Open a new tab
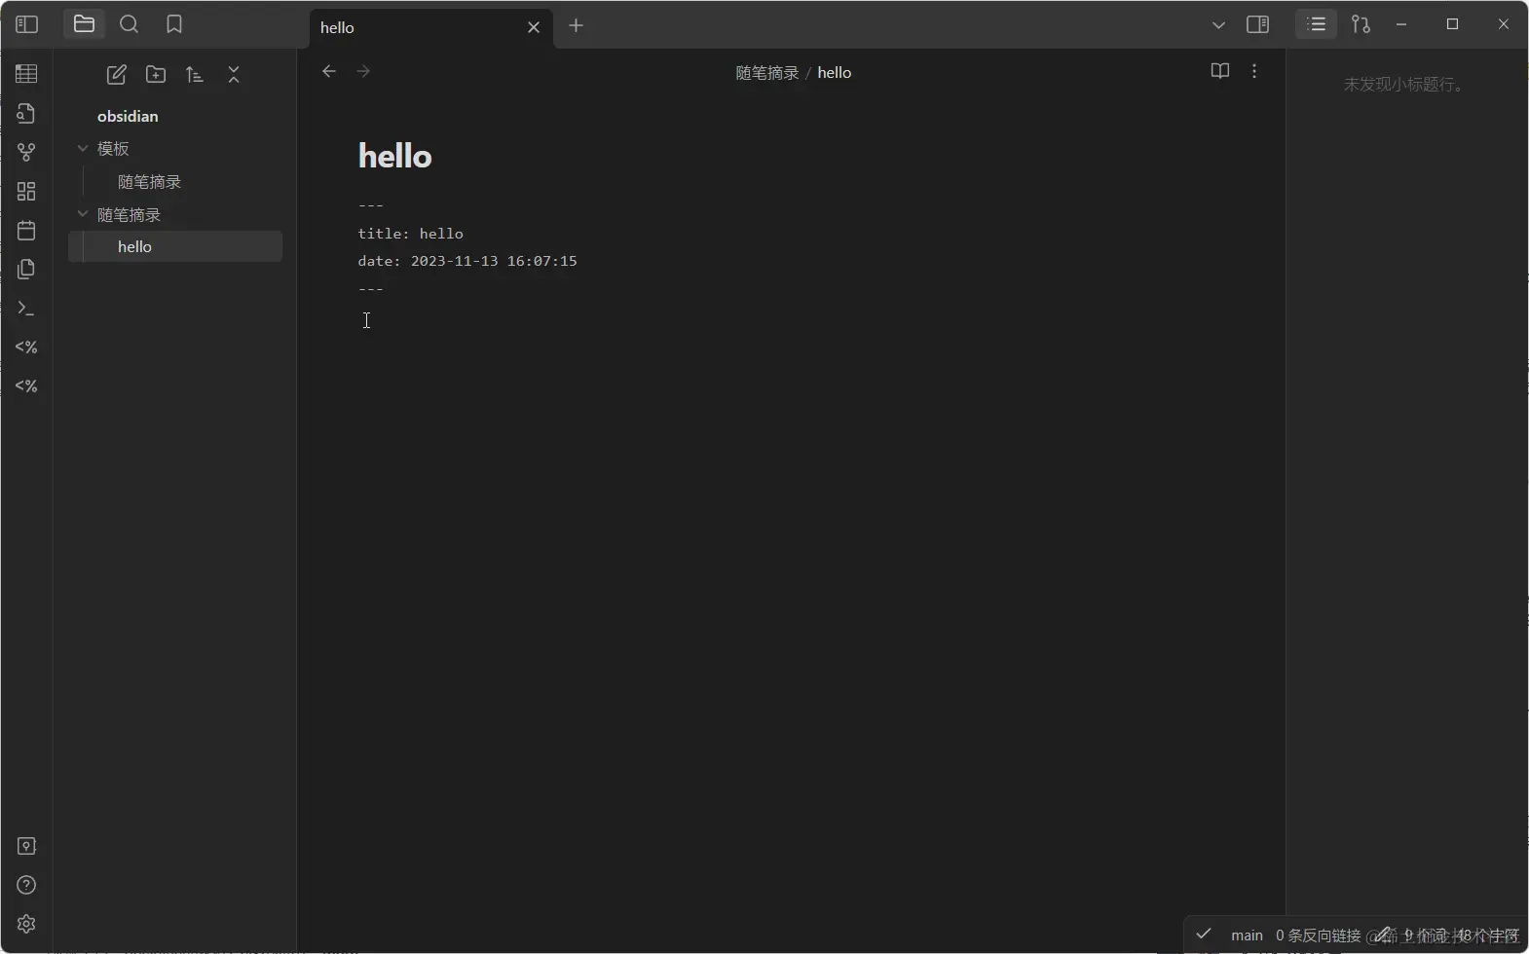This screenshot has height=954, width=1529. (577, 25)
